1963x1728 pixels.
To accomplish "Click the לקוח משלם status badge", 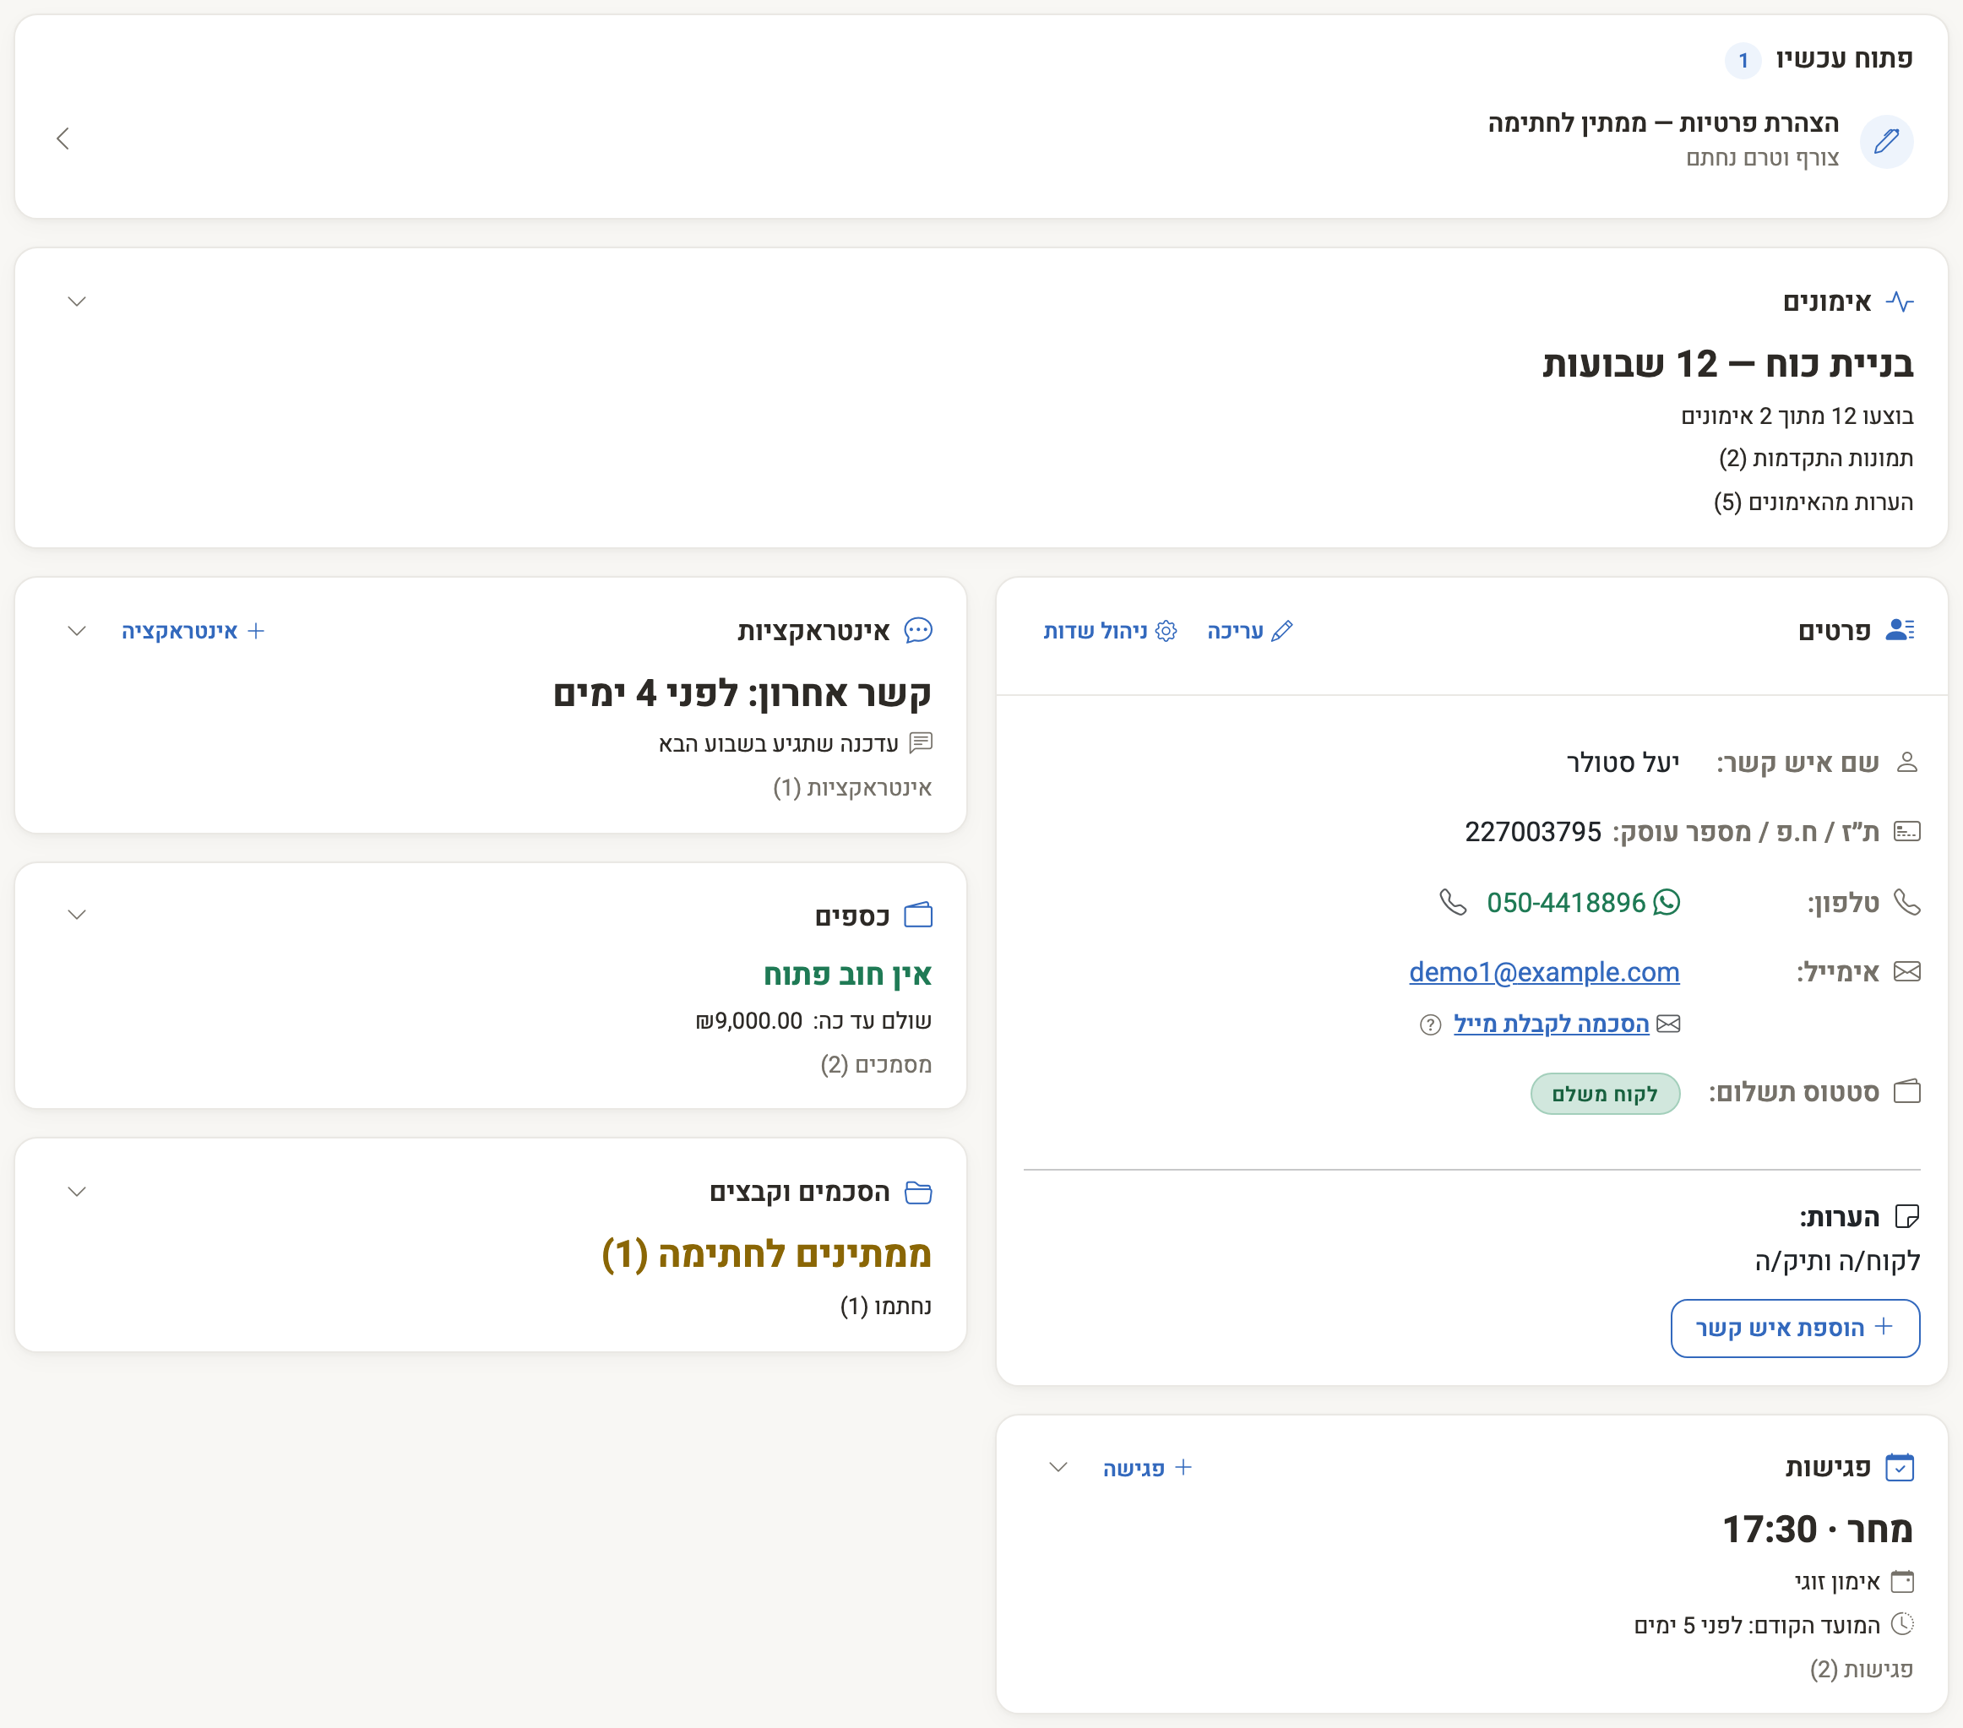I will coord(1605,1094).
